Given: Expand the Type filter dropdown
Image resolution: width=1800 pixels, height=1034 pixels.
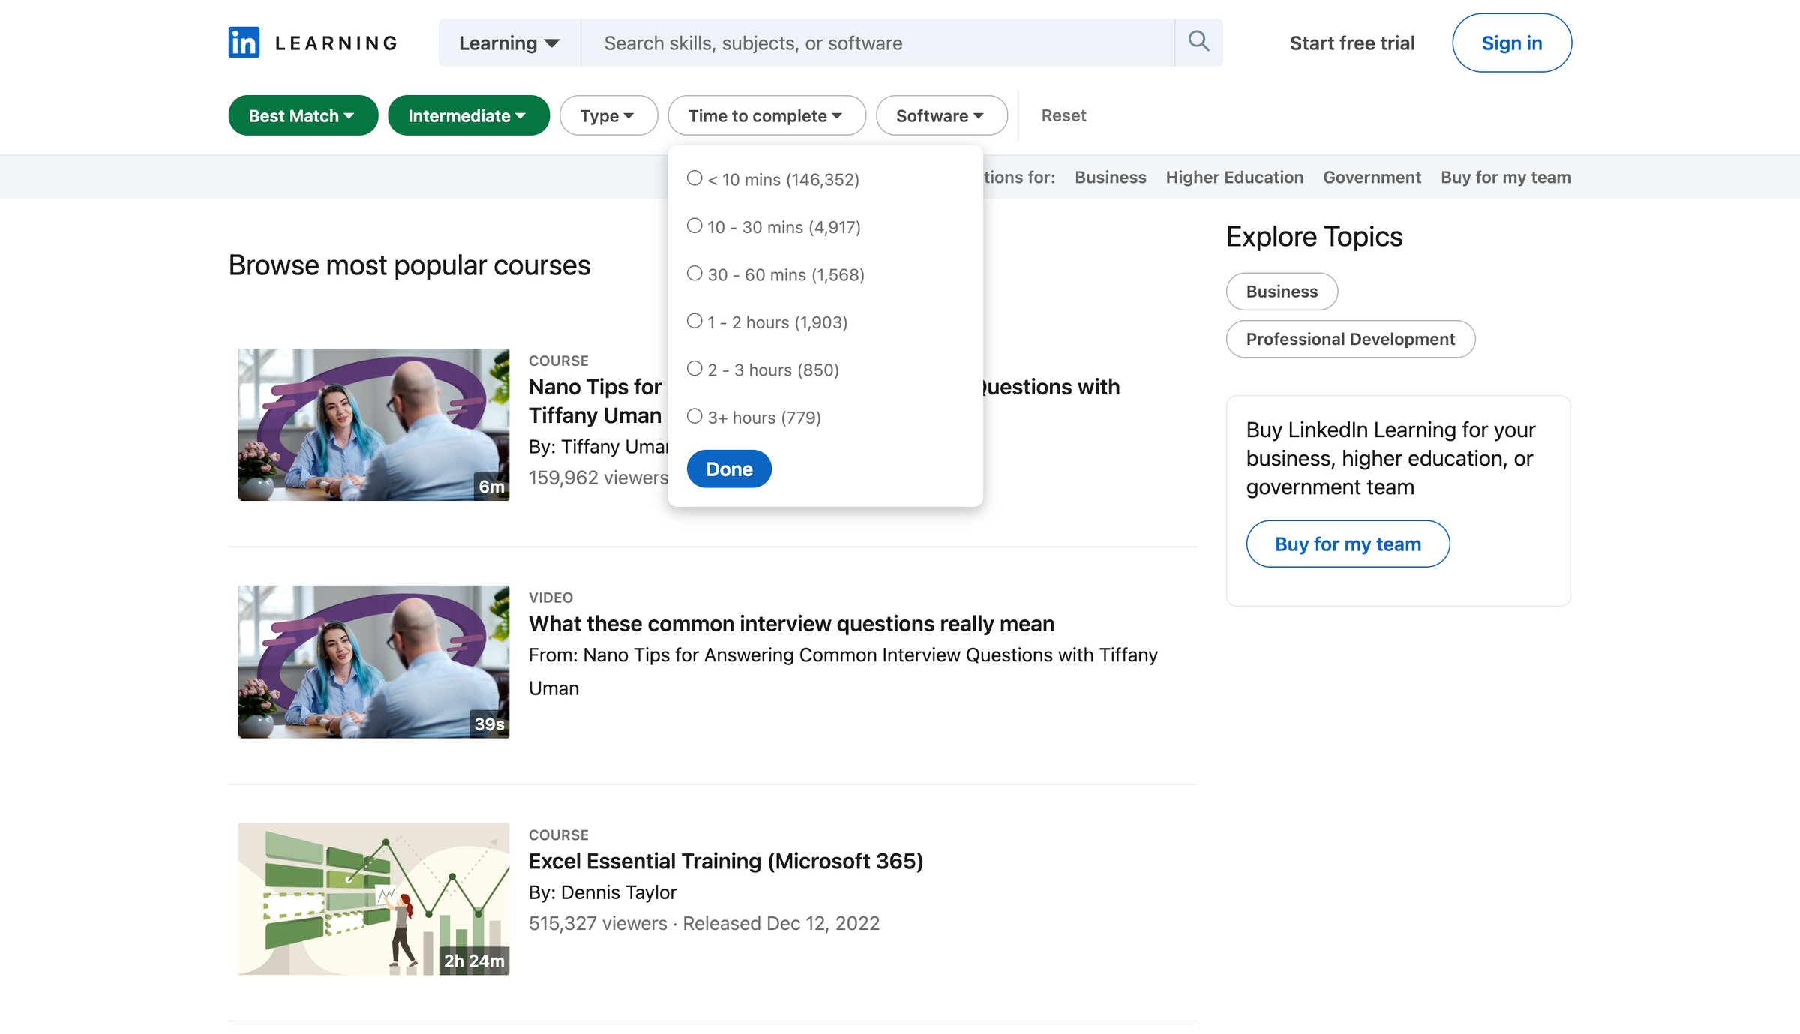Looking at the screenshot, I should point(608,115).
